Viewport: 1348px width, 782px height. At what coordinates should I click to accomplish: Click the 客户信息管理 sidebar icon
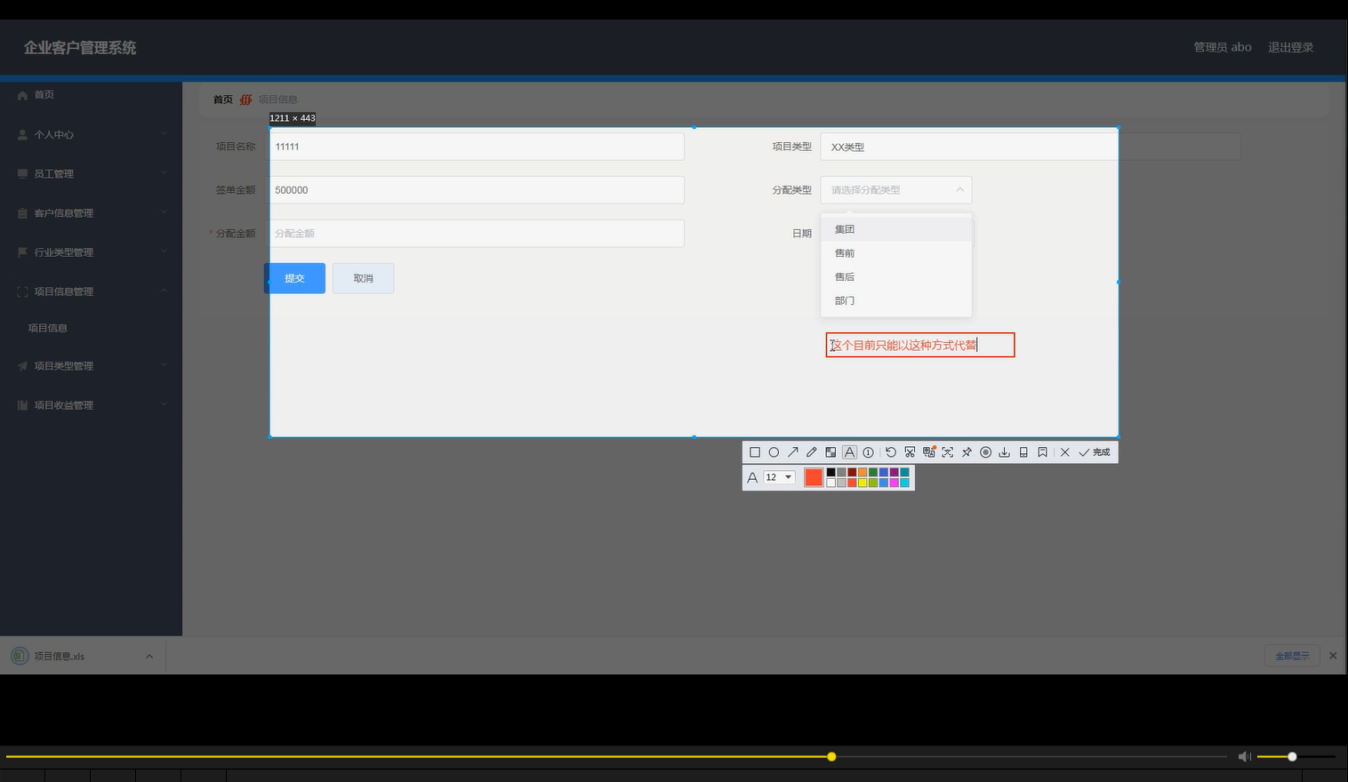[22, 213]
